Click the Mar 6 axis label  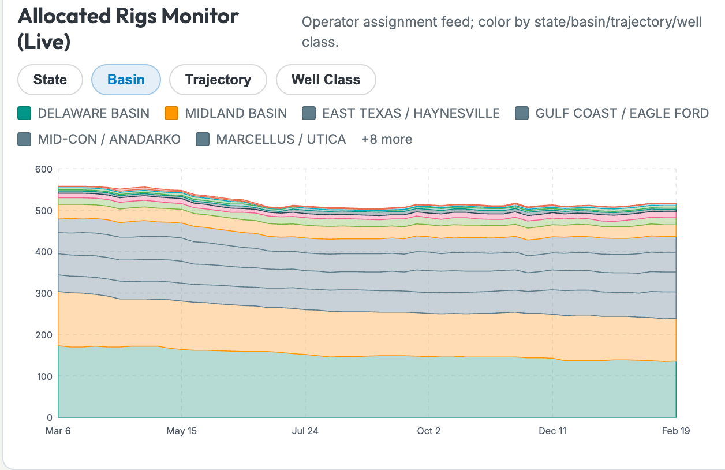pos(59,431)
